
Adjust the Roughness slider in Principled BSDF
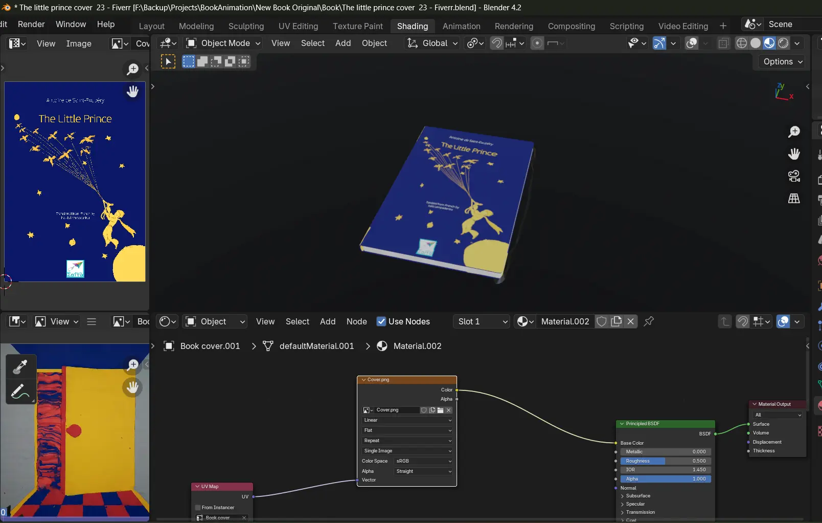click(x=665, y=461)
